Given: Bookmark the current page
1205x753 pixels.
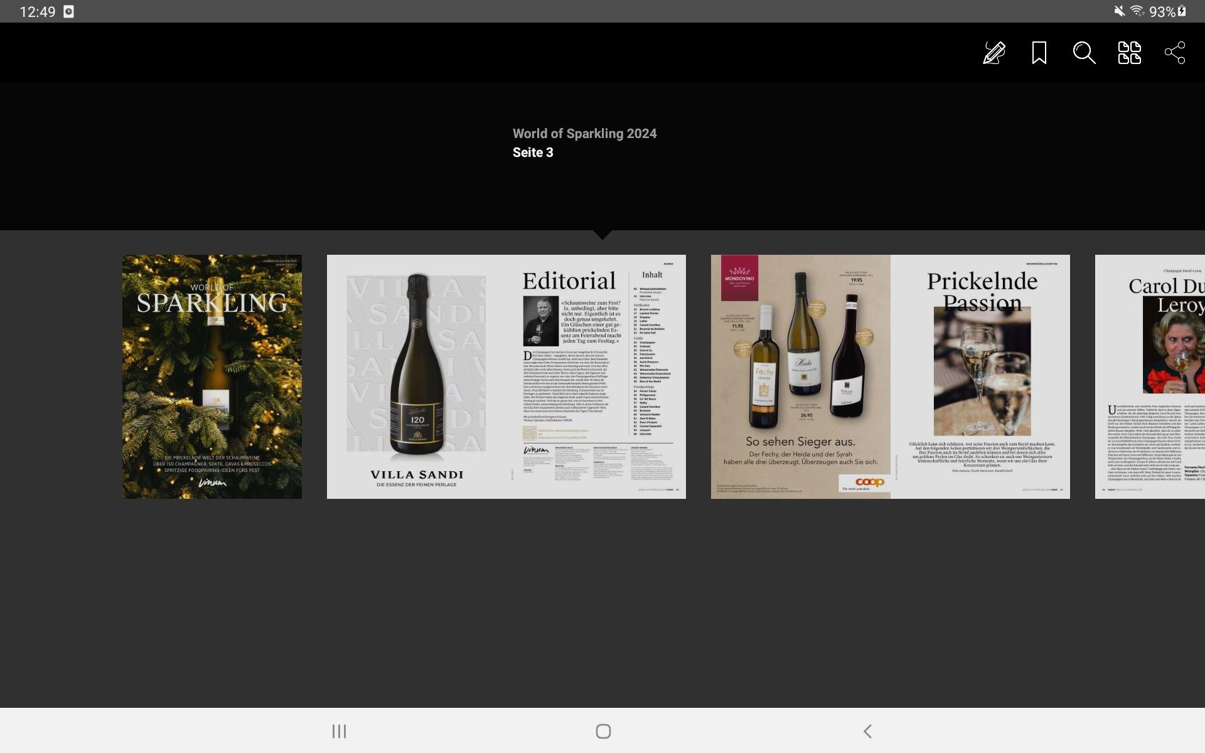Looking at the screenshot, I should coord(1039,53).
